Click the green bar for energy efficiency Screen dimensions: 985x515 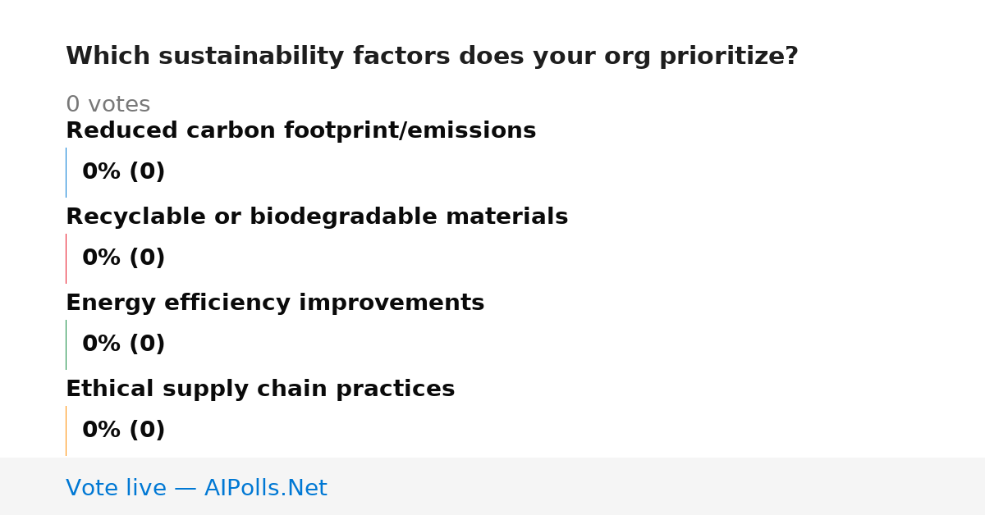pos(66,344)
